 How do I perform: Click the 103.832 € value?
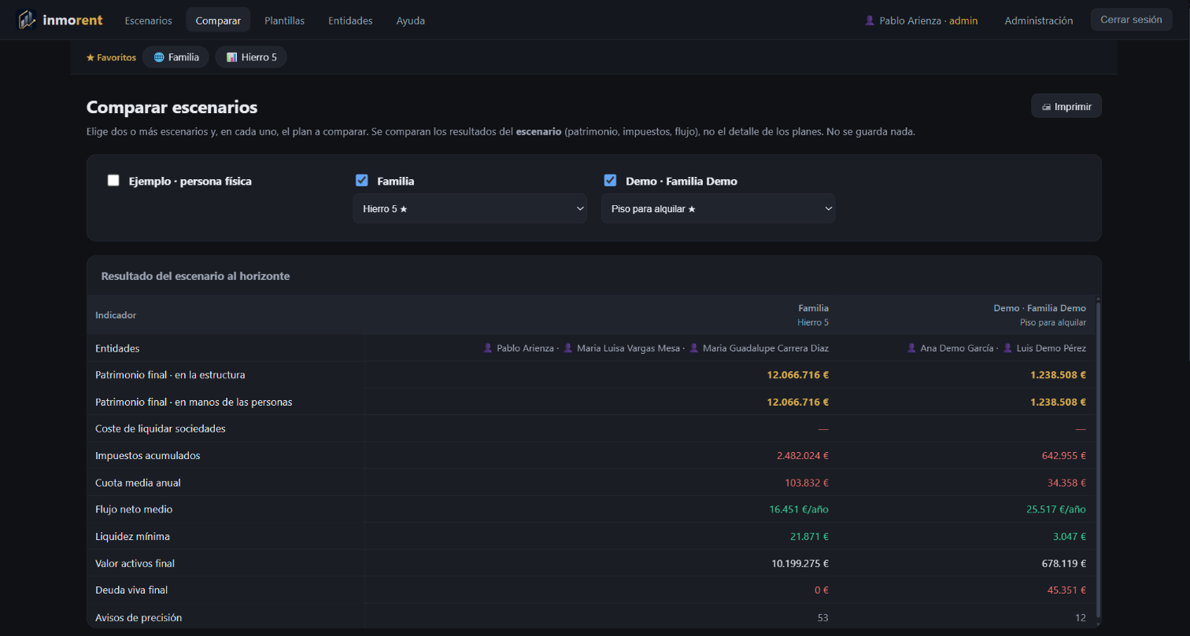coord(807,483)
